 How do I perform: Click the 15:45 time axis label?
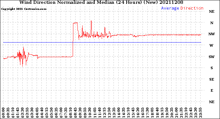(x=133, y=113)
